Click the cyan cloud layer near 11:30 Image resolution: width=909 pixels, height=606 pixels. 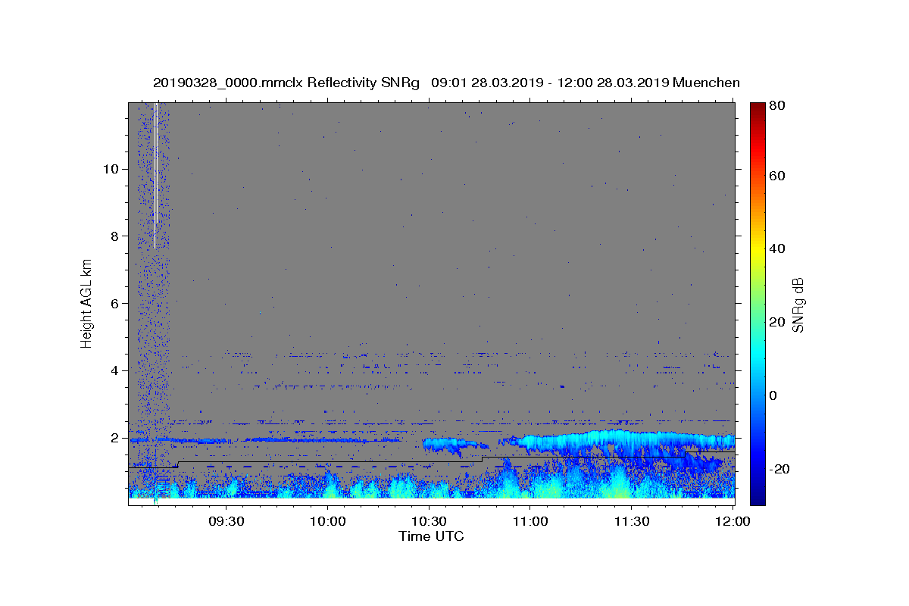(629, 441)
